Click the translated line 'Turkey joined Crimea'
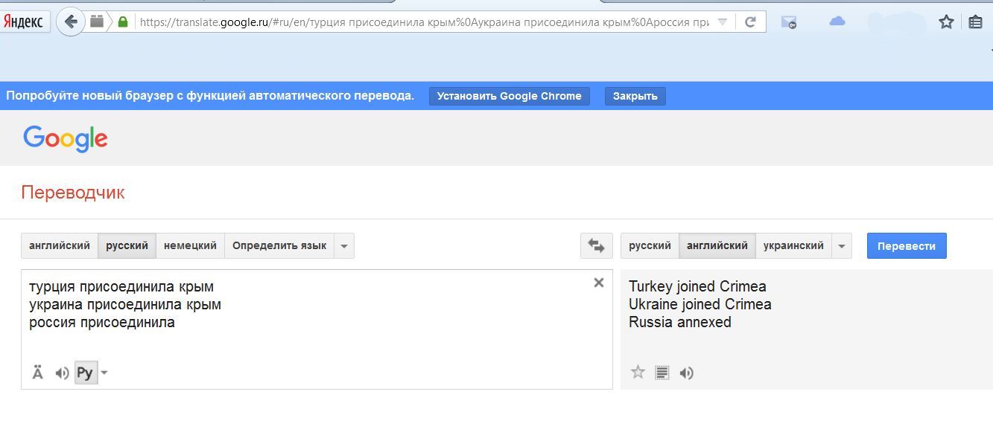Viewport: 993px width, 435px height. pos(697,286)
